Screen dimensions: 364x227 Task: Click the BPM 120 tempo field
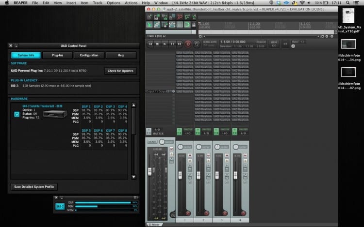point(274,44)
